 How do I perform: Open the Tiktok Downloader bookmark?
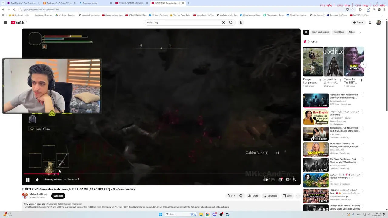pyautogui.click(x=296, y=15)
